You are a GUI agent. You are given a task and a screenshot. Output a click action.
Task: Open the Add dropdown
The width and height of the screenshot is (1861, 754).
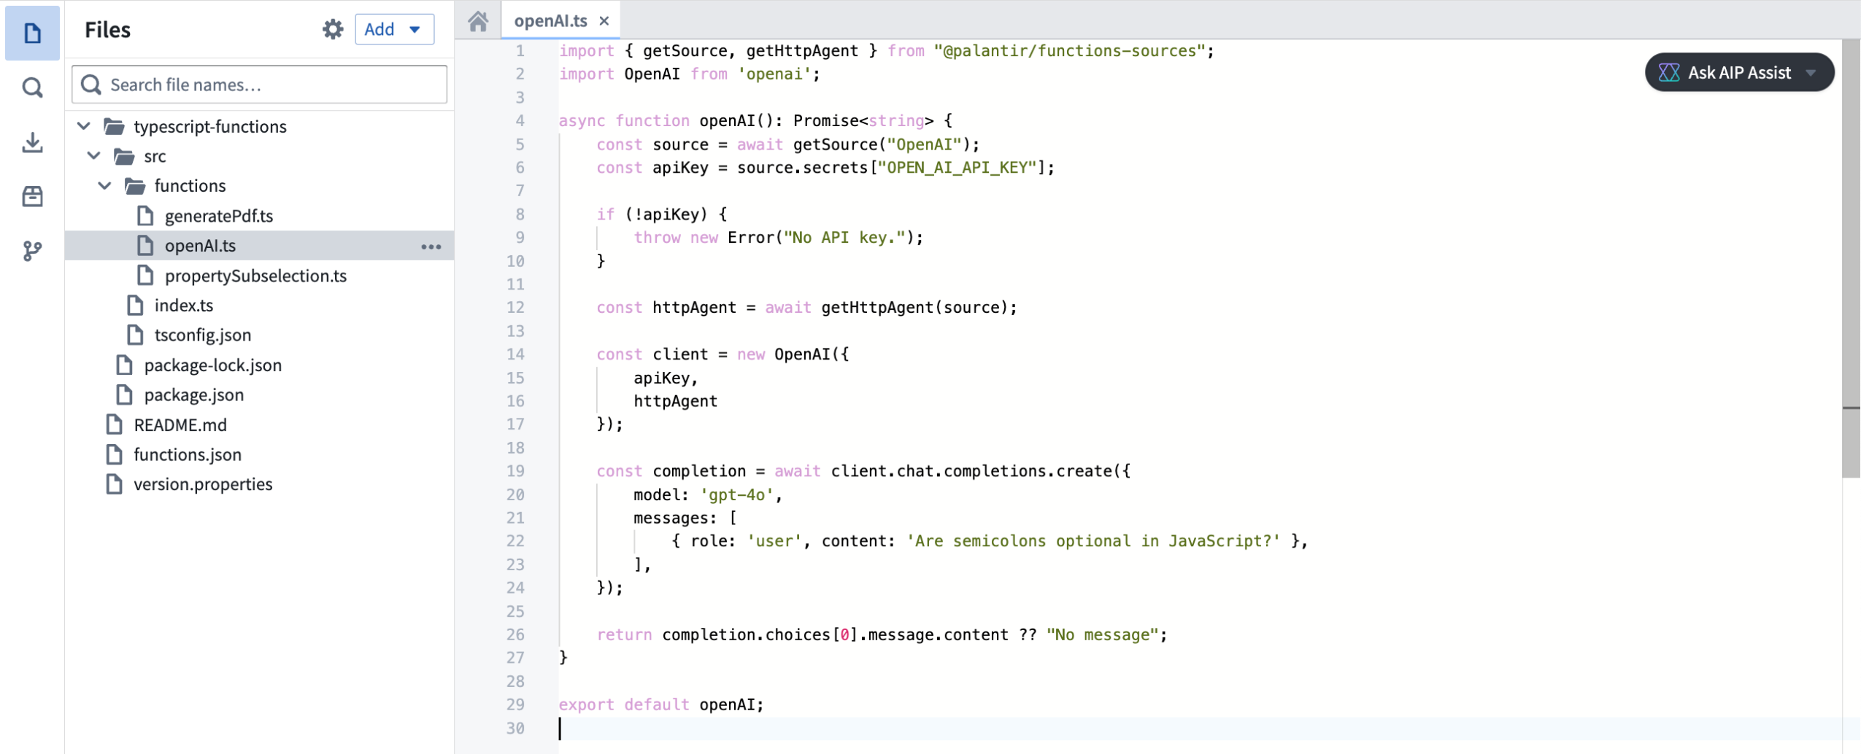[394, 28]
